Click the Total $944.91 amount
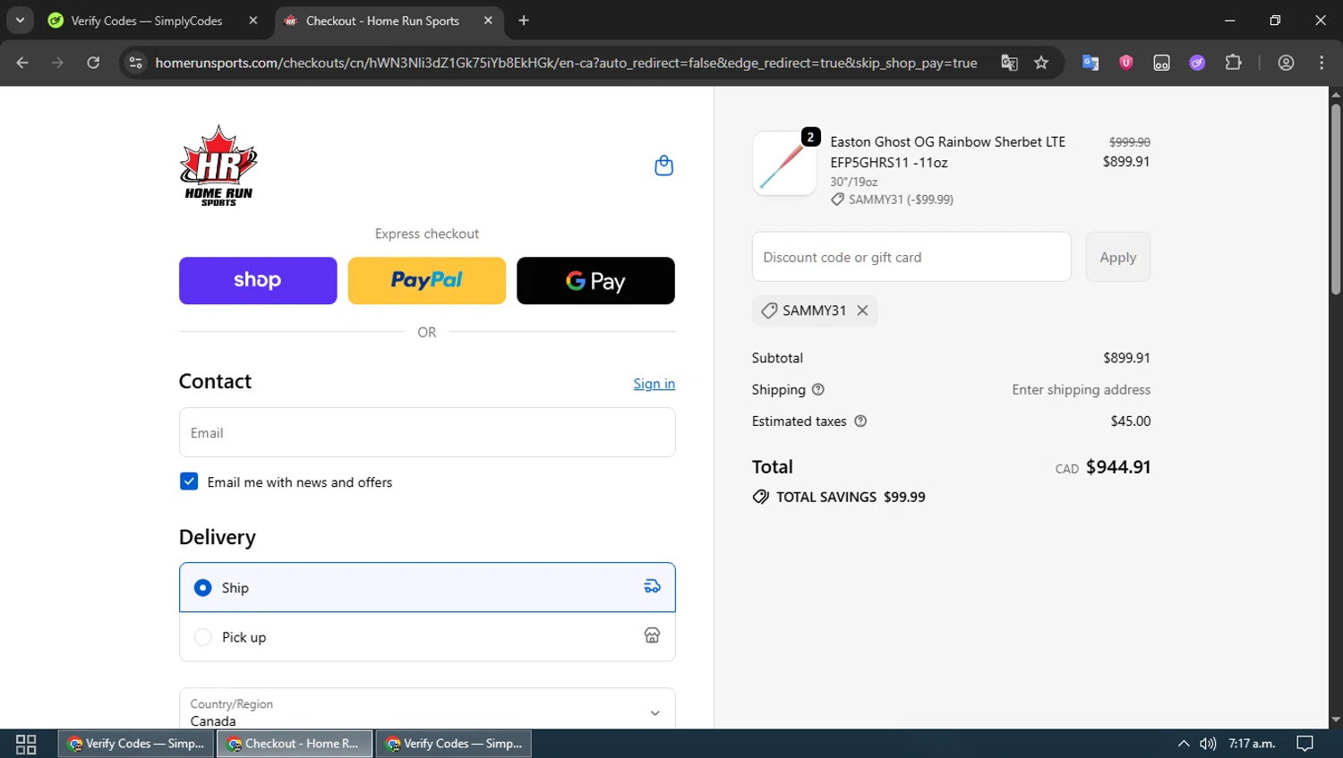1343x758 pixels. pyautogui.click(x=1118, y=467)
